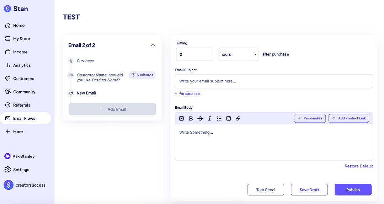Go to My Store page
384x204 pixels.
[x=18, y=39]
